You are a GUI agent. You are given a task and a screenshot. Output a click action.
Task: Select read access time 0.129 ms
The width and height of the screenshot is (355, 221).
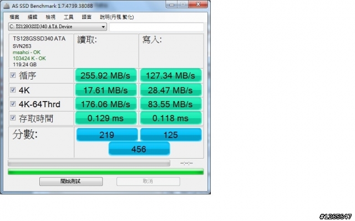[106, 118]
